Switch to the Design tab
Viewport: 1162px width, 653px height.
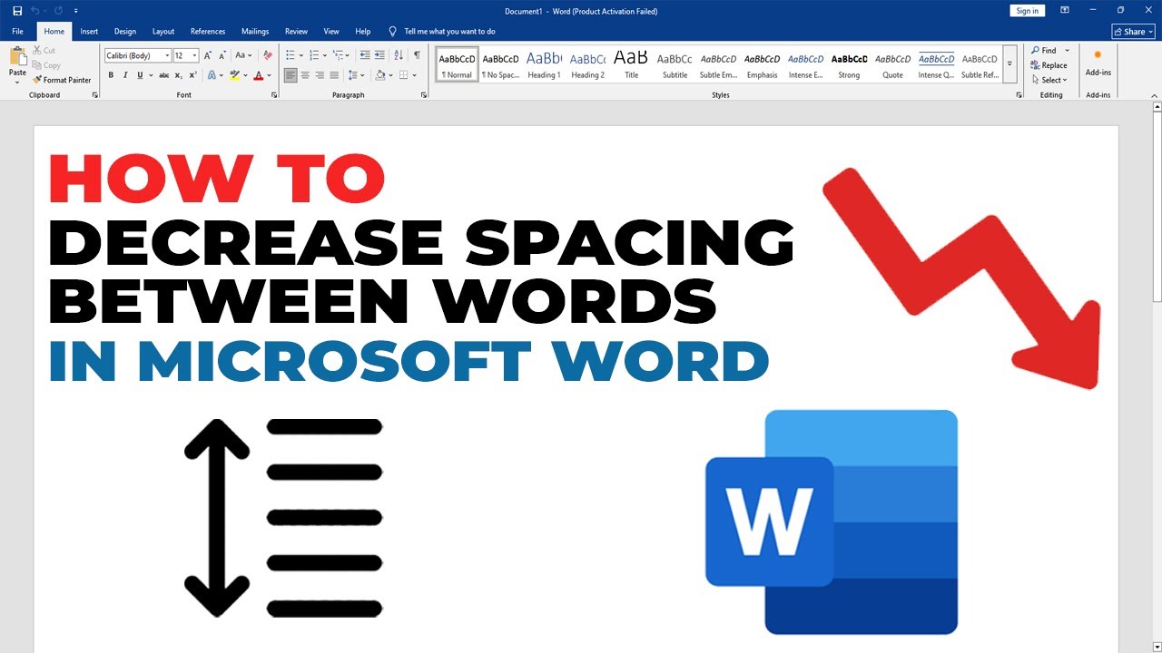point(125,31)
